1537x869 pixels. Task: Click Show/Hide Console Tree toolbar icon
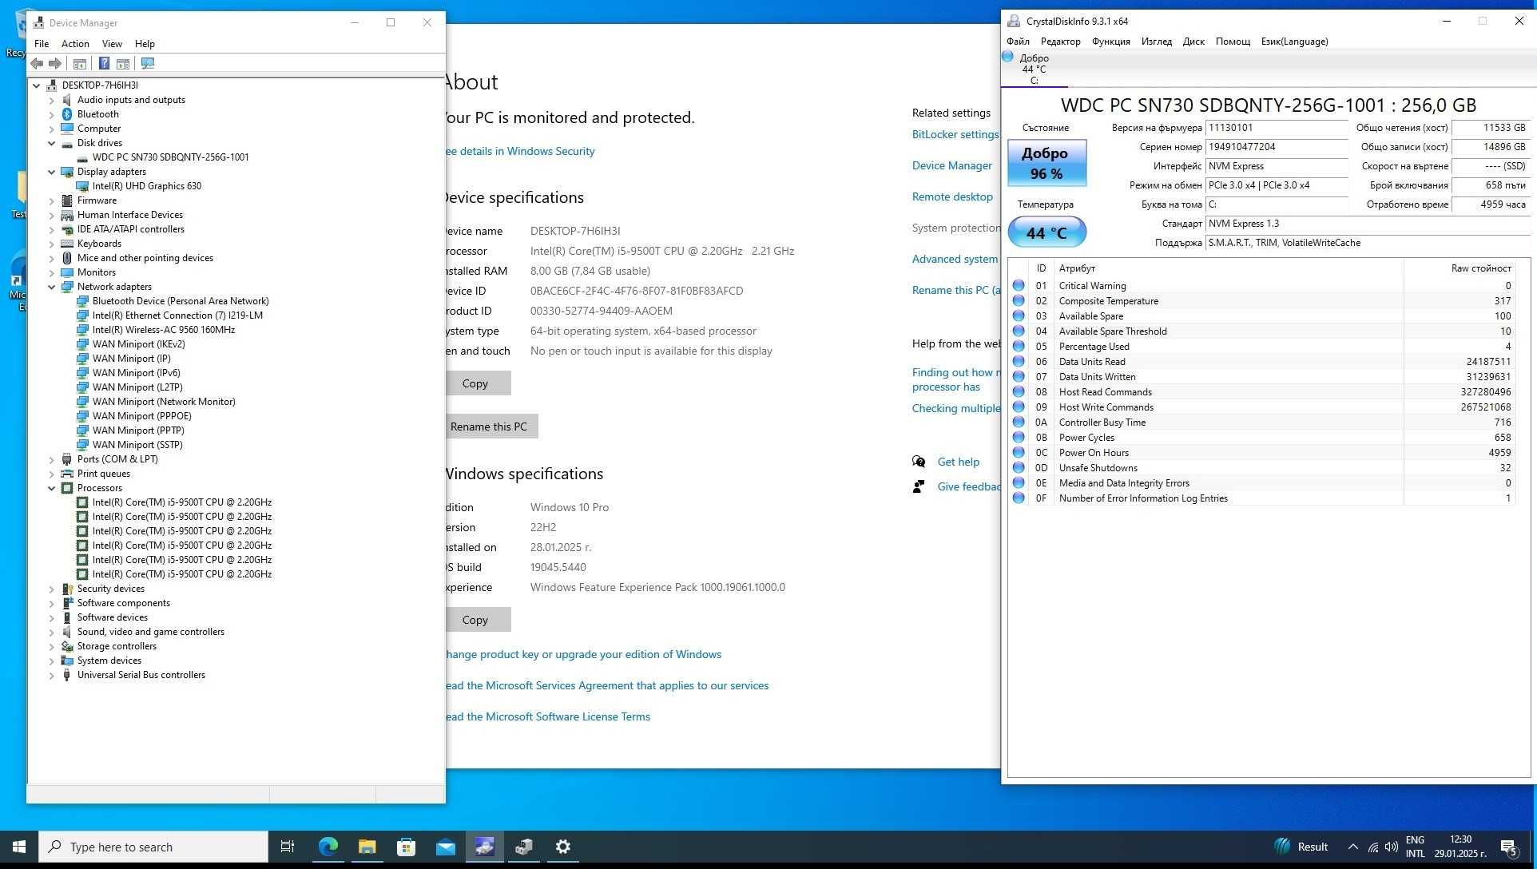click(x=80, y=63)
